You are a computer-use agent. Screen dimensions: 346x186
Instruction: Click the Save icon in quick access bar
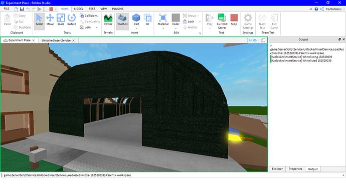point(22,9)
